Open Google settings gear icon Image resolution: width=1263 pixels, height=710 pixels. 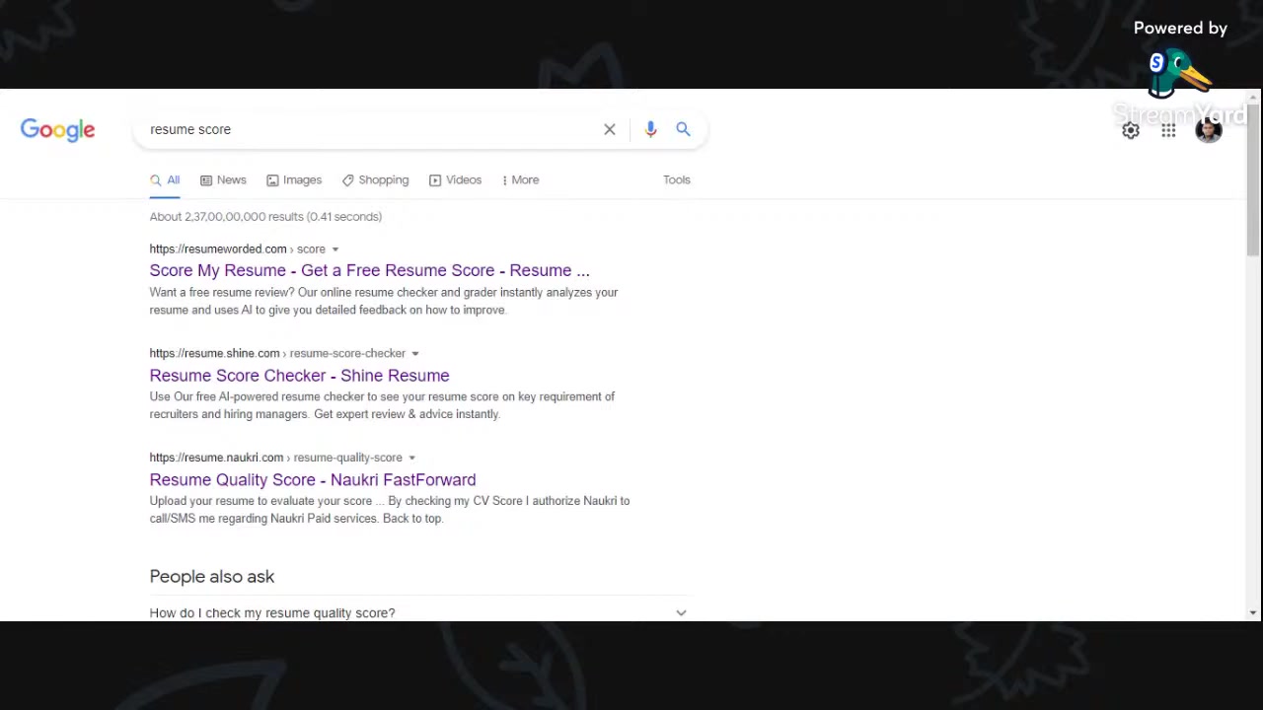point(1131,130)
